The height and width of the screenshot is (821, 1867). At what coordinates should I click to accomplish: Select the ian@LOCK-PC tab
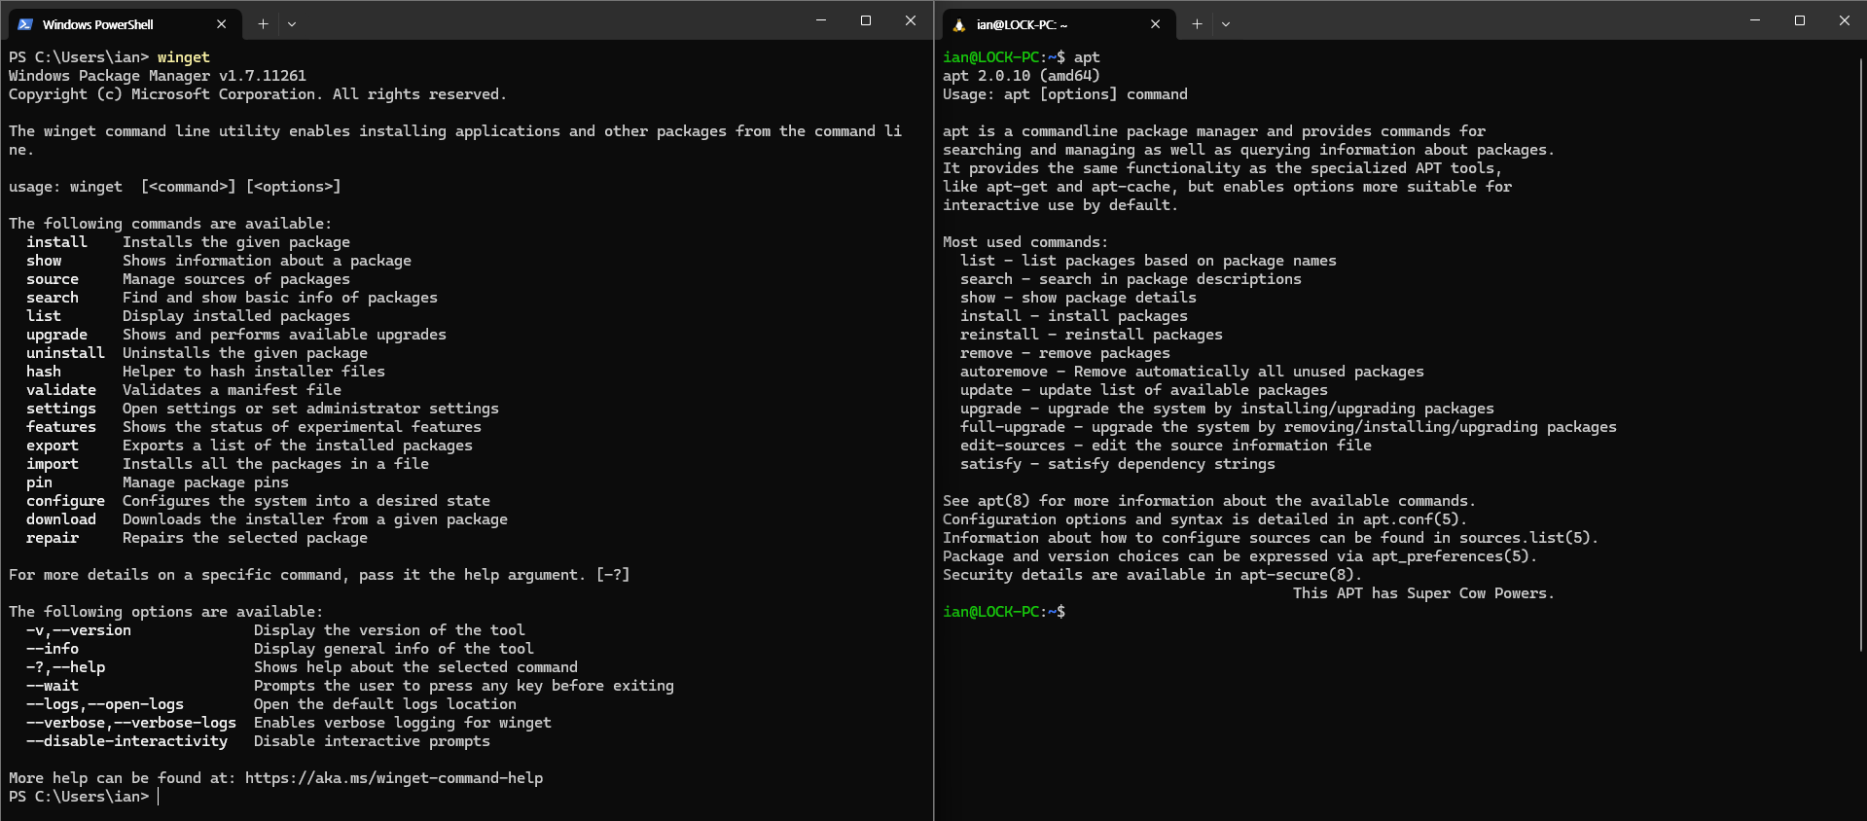(1058, 24)
